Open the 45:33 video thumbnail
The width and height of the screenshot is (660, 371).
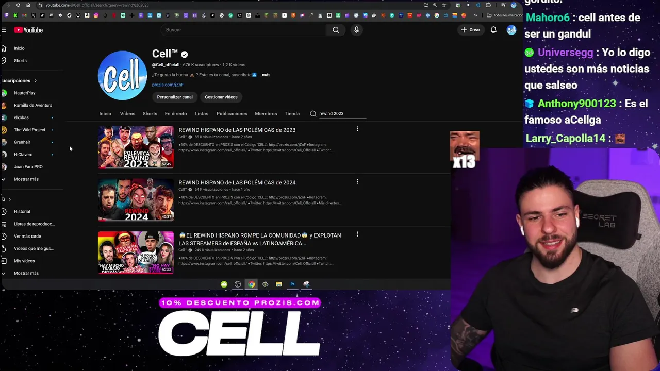click(136, 252)
